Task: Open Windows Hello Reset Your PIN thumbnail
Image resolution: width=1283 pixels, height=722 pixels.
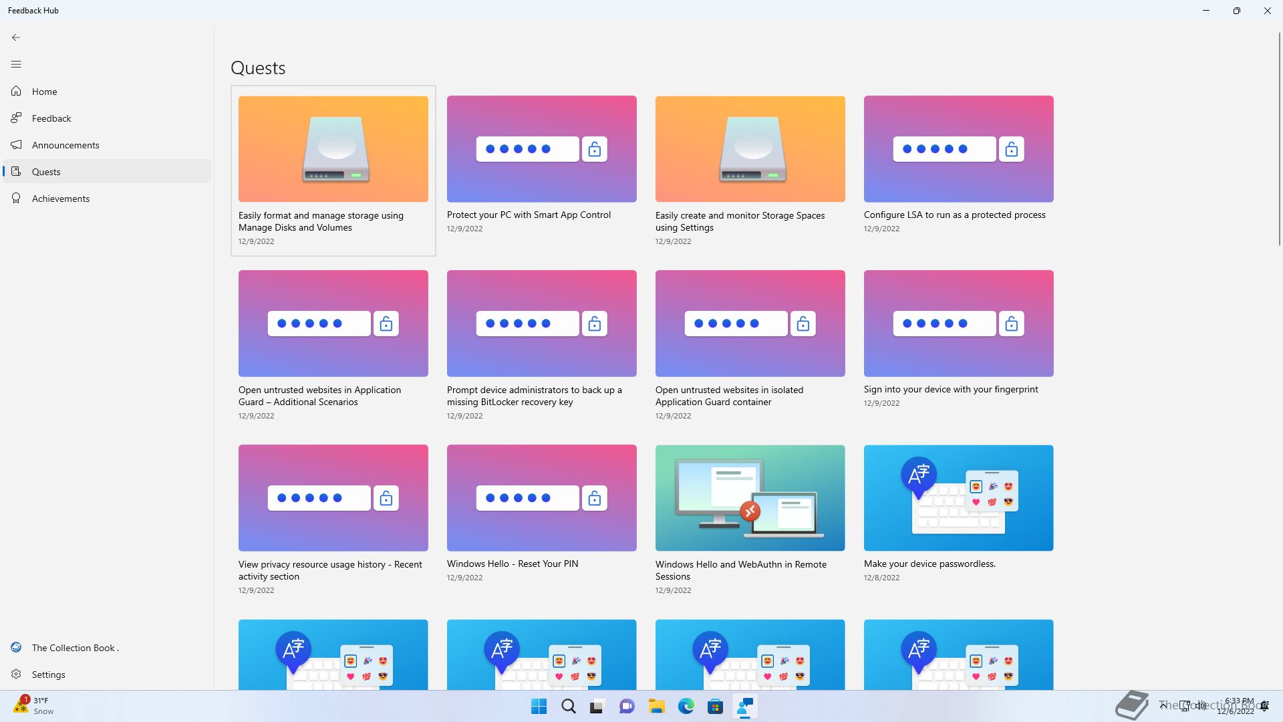Action: coord(542,498)
